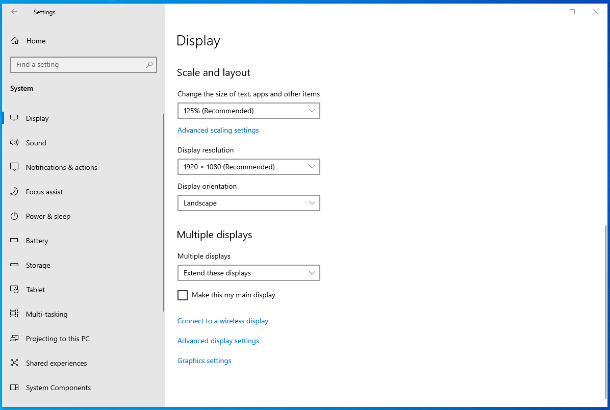Image resolution: width=610 pixels, height=410 pixels.
Task: Click the Storage drive icon
Action: pyautogui.click(x=14, y=265)
